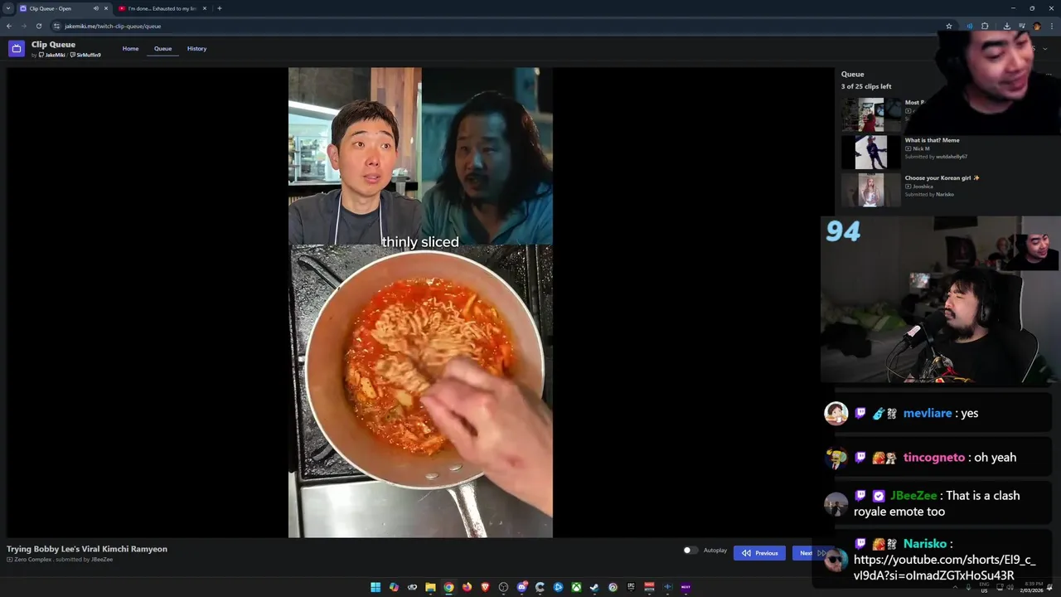
Task: Open the taskbar clock and date
Action: point(1030,587)
